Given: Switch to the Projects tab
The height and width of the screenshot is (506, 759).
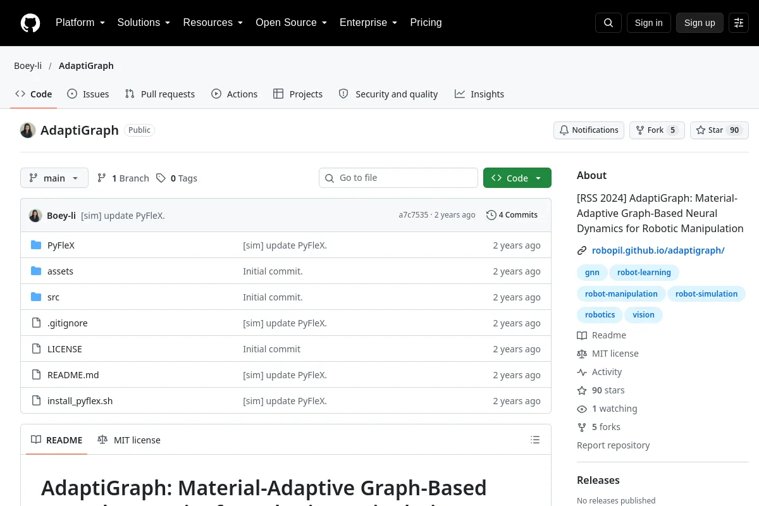Looking at the screenshot, I should [x=298, y=94].
